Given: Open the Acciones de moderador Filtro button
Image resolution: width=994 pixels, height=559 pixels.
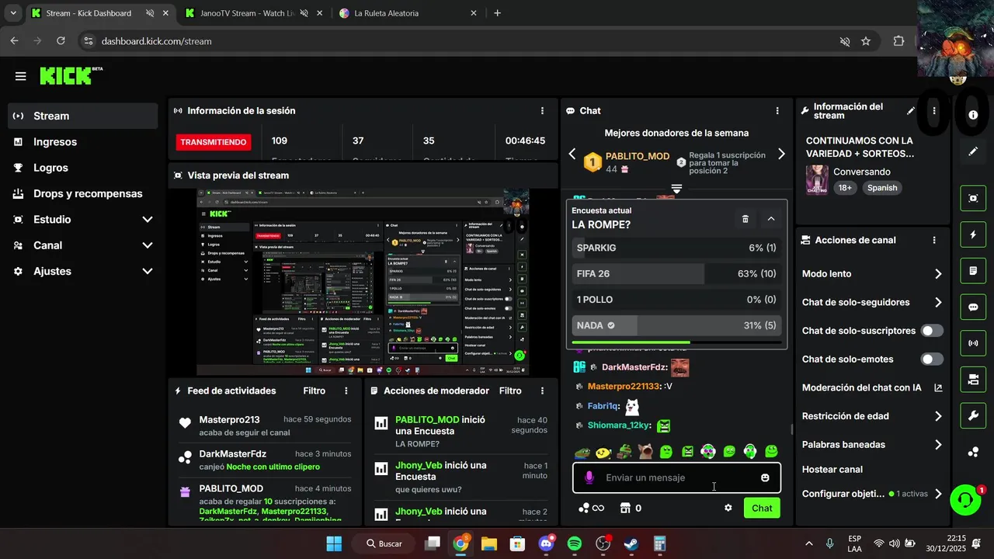Looking at the screenshot, I should (510, 391).
